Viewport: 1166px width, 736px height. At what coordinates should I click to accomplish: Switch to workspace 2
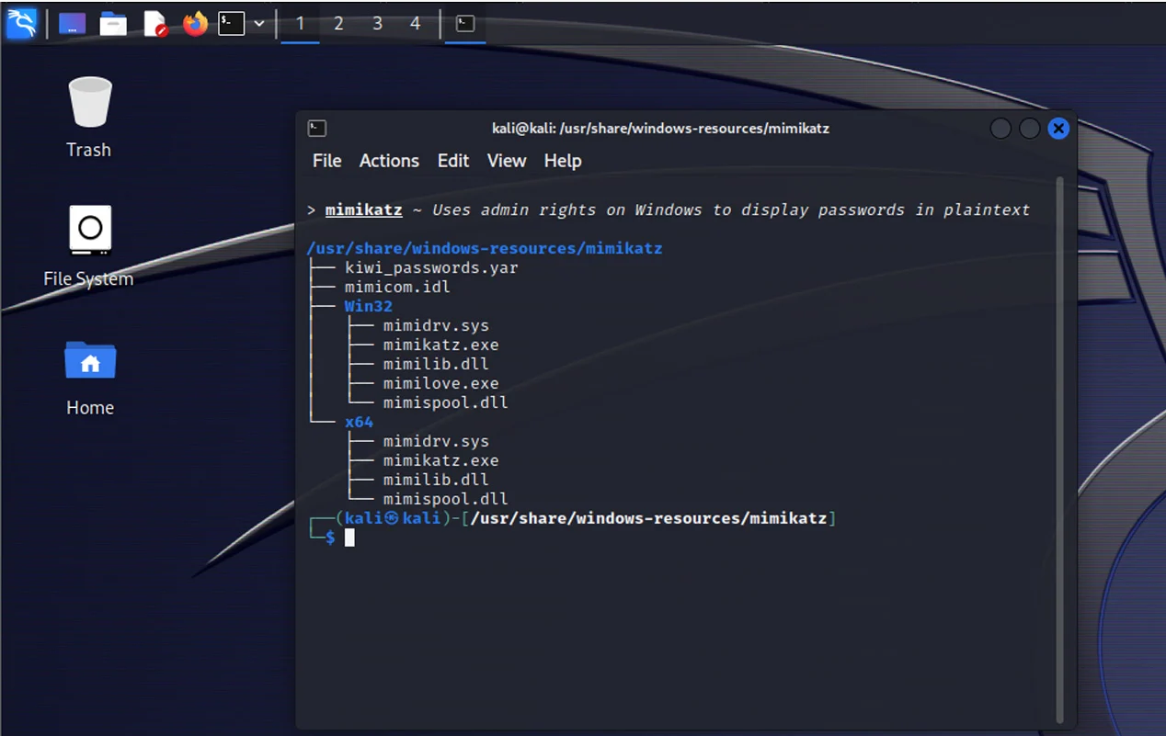click(x=338, y=24)
